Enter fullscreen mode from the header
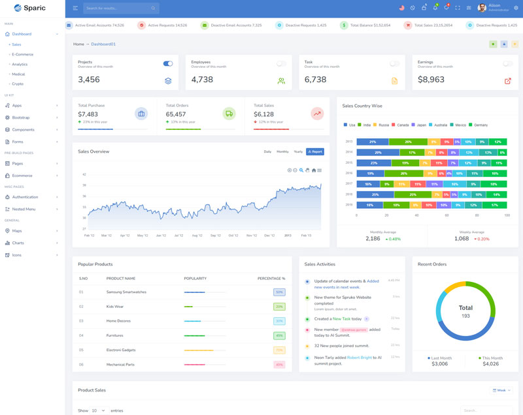This screenshot has width=523, height=415. 458,8
